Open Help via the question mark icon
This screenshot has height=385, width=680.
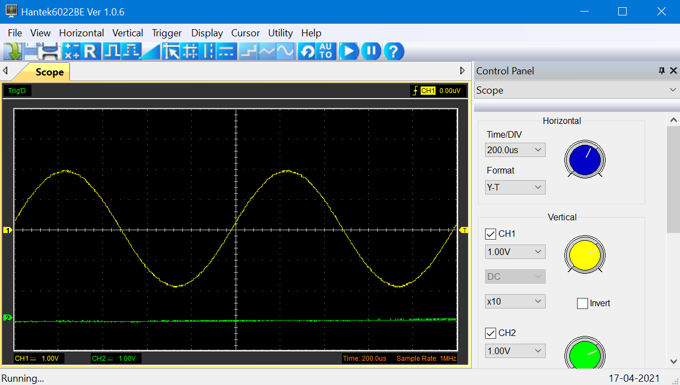(393, 52)
